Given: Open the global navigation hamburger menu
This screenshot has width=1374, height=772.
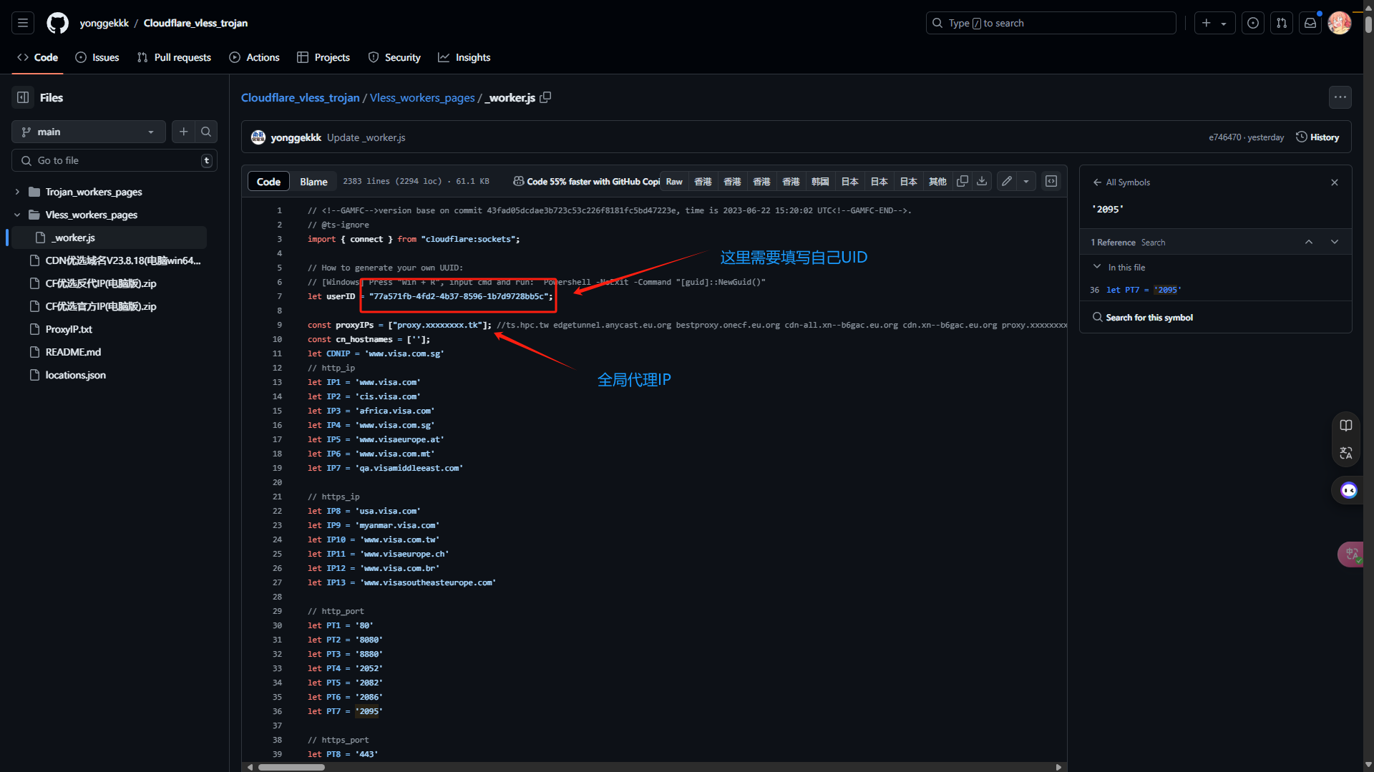Looking at the screenshot, I should pyautogui.click(x=23, y=23).
